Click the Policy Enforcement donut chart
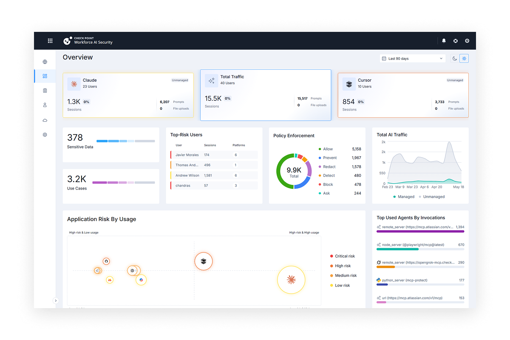The width and height of the screenshot is (510, 340). (x=294, y=171)
